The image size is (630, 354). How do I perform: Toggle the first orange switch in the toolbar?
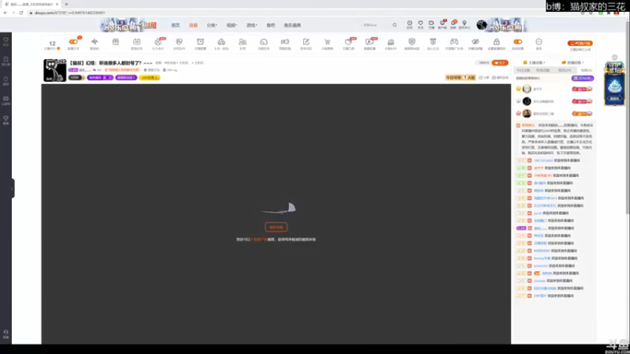coord(73,42)
